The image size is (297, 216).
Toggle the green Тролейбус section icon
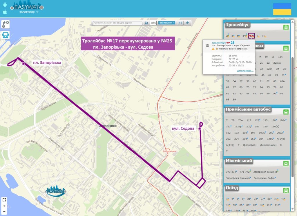pyautogui.click(x=286, y=28)
